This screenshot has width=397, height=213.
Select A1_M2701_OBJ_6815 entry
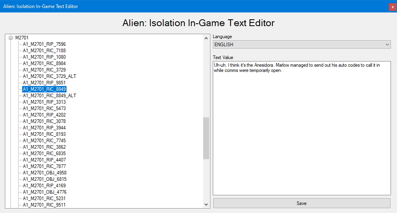pos(45,179)
